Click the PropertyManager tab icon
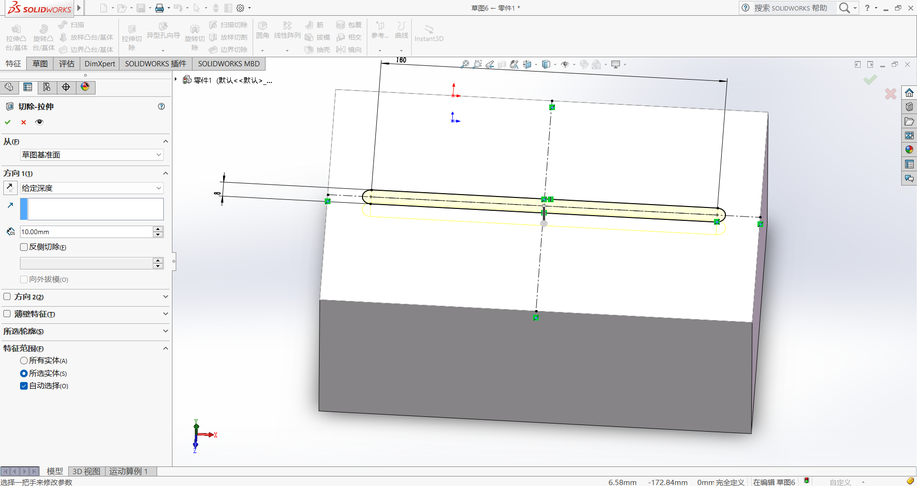This screenshot has height=486, width=917. click(28, 87)
